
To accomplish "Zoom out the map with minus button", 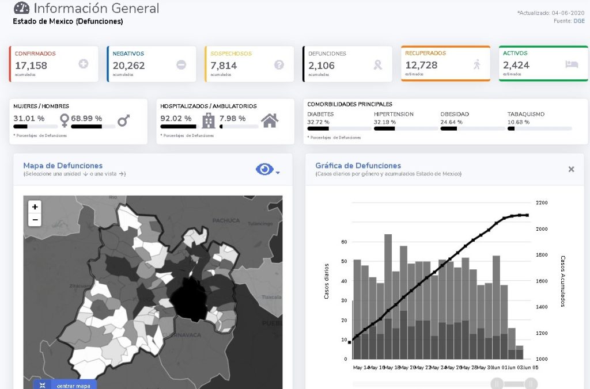I will 35,219.
